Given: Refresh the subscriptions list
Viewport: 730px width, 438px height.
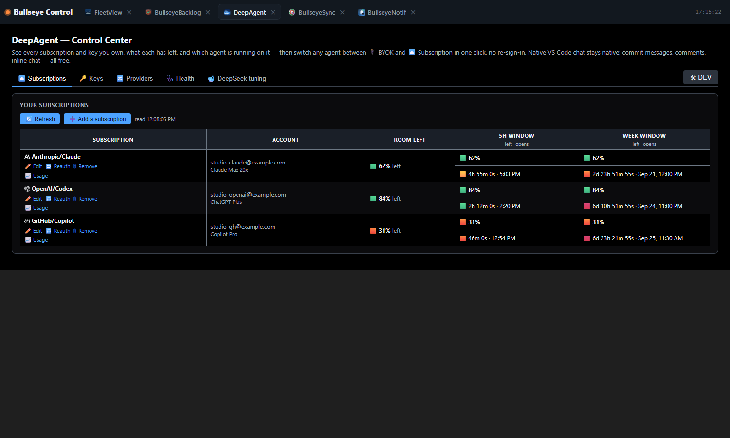Looking at the screenshot, I should [x=40, y=119].
